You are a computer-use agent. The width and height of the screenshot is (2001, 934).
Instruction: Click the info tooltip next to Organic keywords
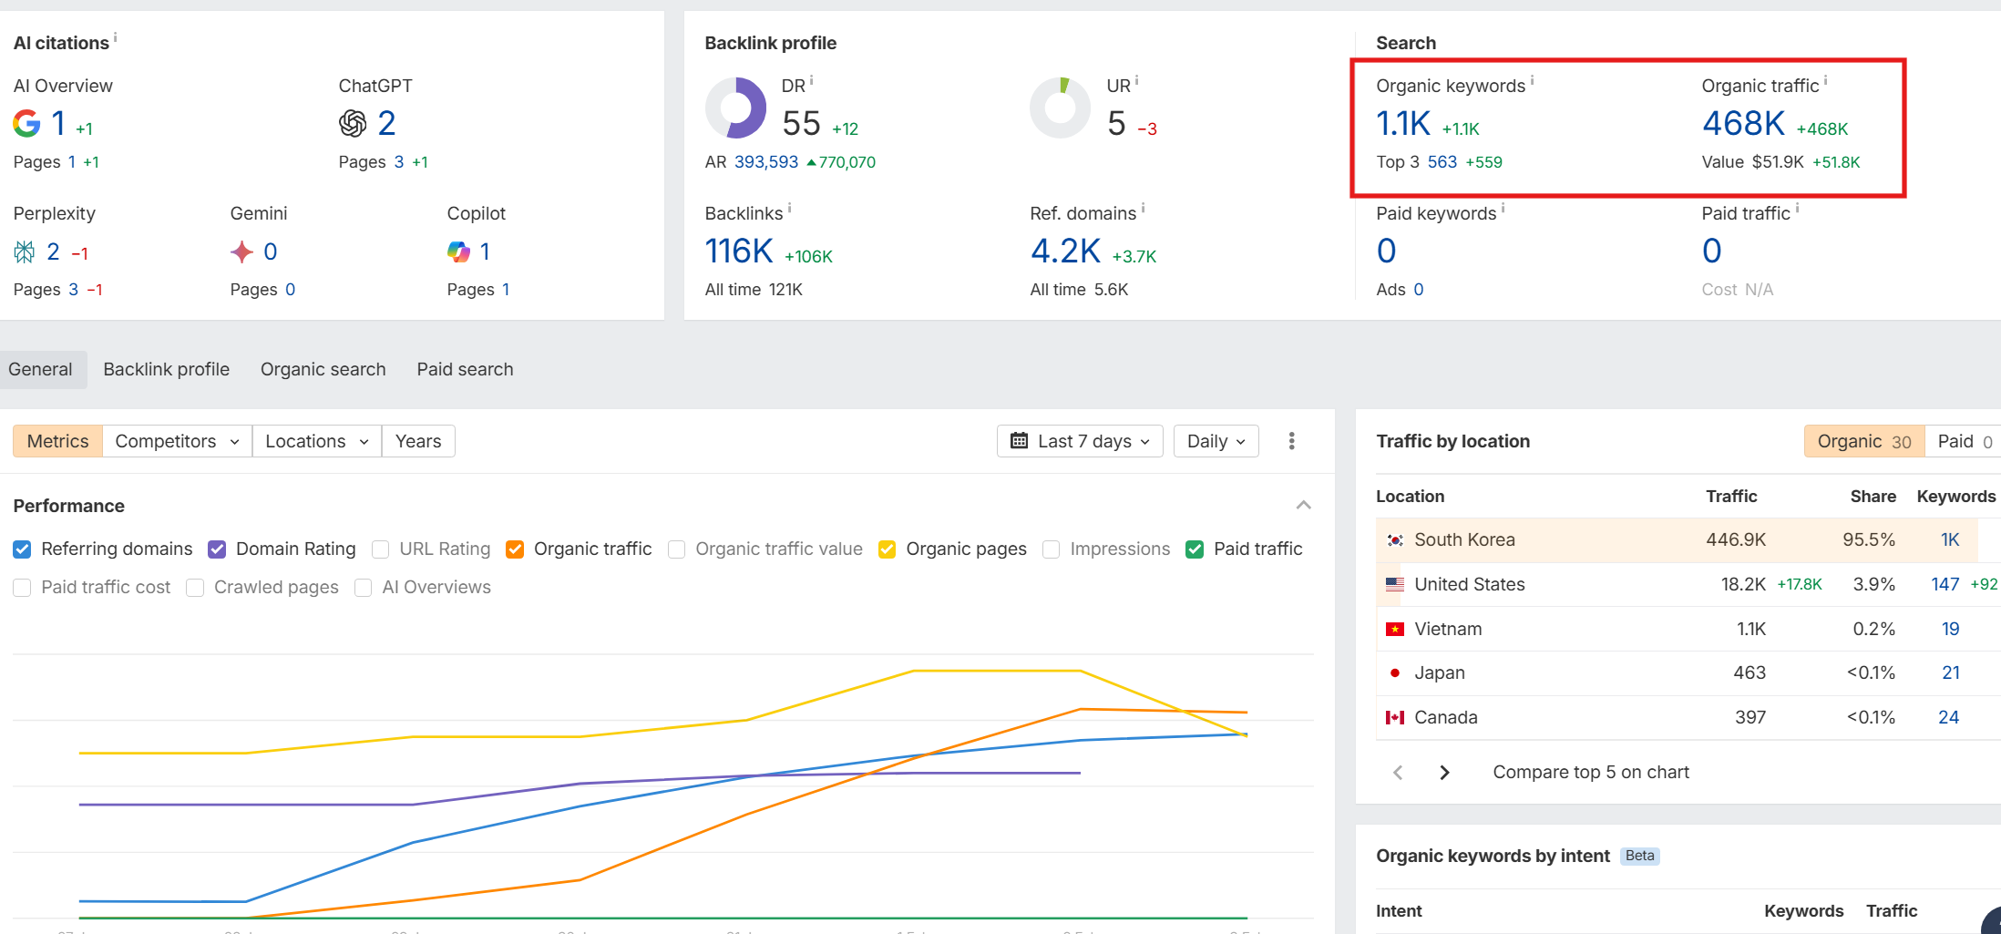pyautogui.click(x=1534, y=80)
